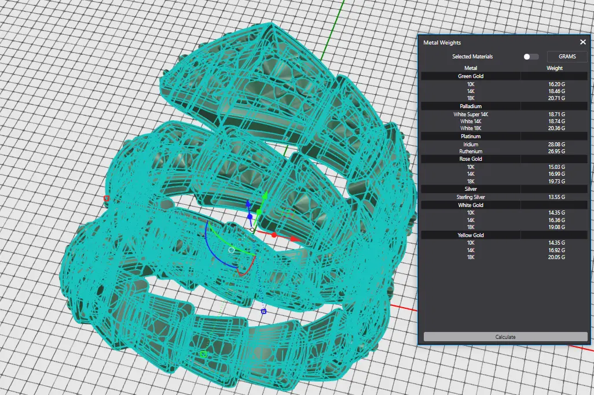The height and width of the screenshot is (395, 594).
Task: Select the Iridium row
Action: click(504, 144)
